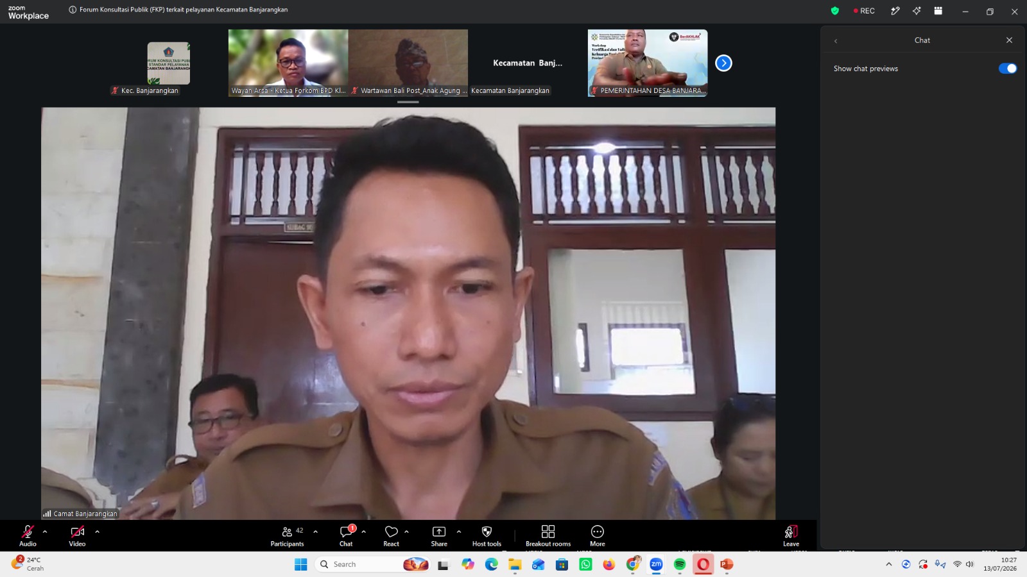The image size is (1027, 577).
Task: Open Opera browser from taskbar
Action: [x=703, y=564]
